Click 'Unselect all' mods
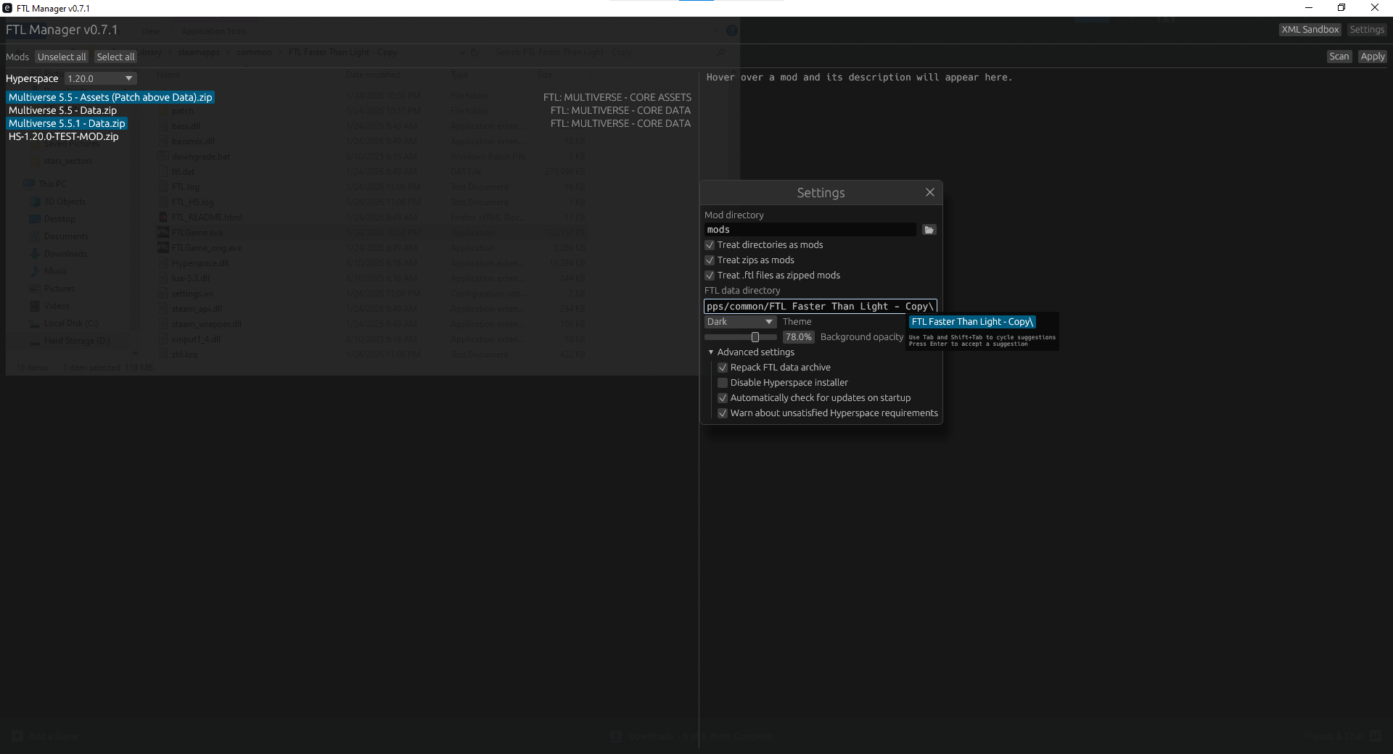1393x754 pixels. click(62, 57)
